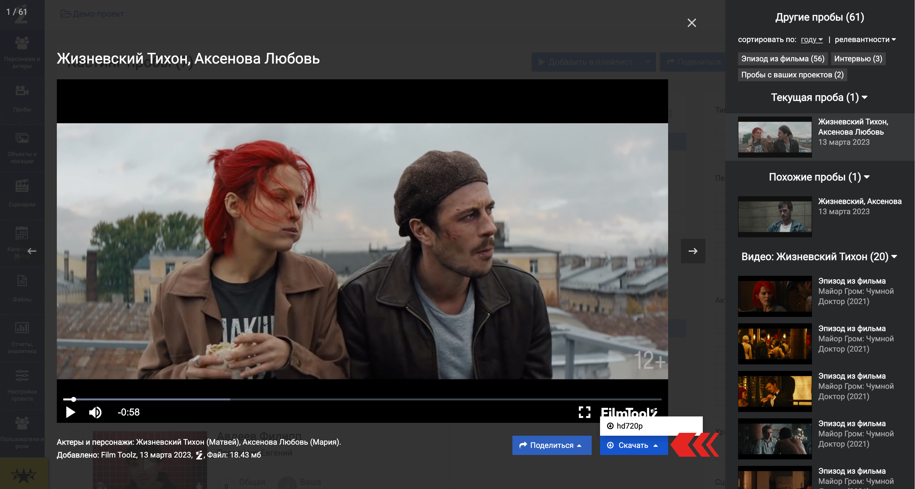Image resolution: width=915 pixels, height=489 pixels.
Task: Sort other auditions by году
Action: click(812, 39)
